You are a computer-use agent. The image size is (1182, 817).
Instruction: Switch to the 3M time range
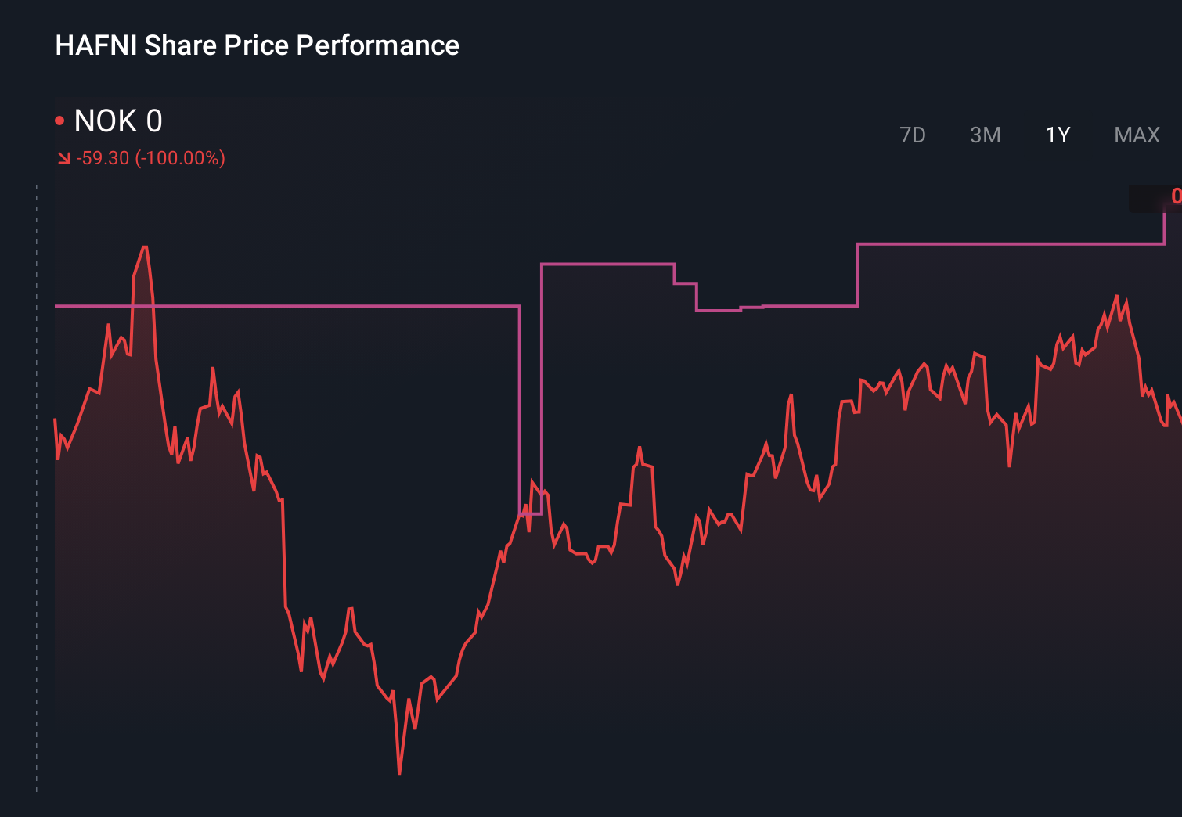point(986,135)
